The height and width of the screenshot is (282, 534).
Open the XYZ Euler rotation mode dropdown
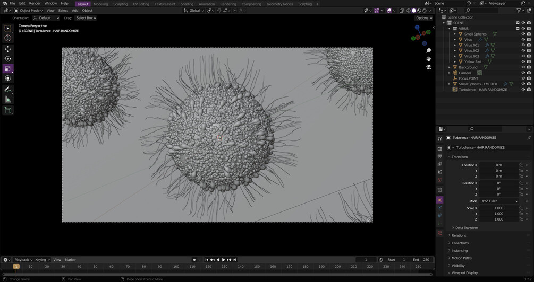click(x=499, y=201)
